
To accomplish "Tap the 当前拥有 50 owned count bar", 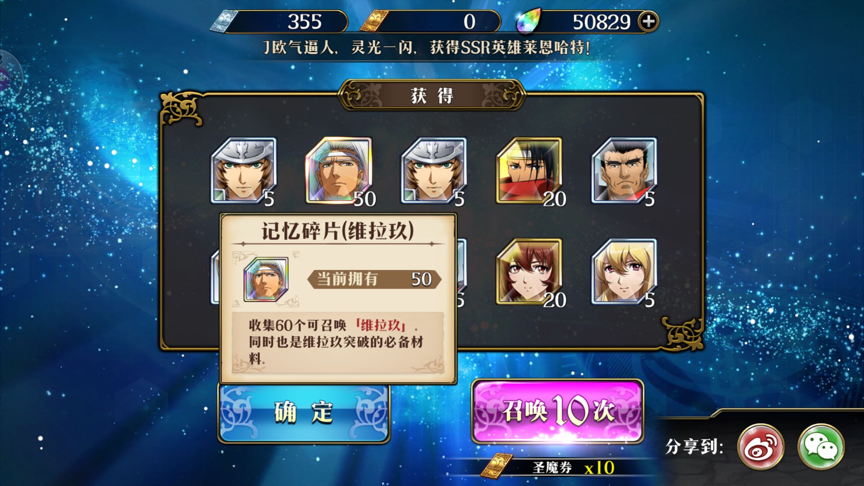I will [374, 279].
